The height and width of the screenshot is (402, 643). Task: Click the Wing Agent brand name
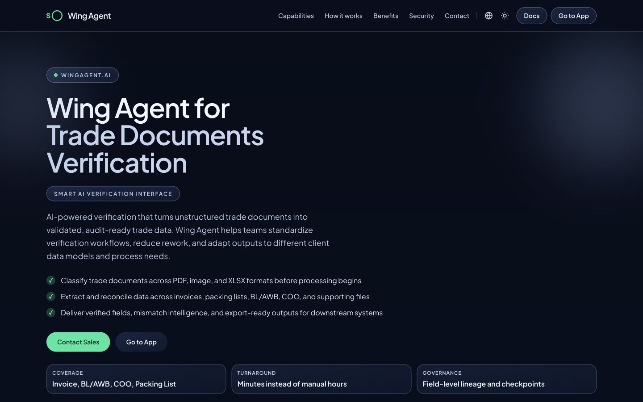pyautogui.click(x=89, y=16)
